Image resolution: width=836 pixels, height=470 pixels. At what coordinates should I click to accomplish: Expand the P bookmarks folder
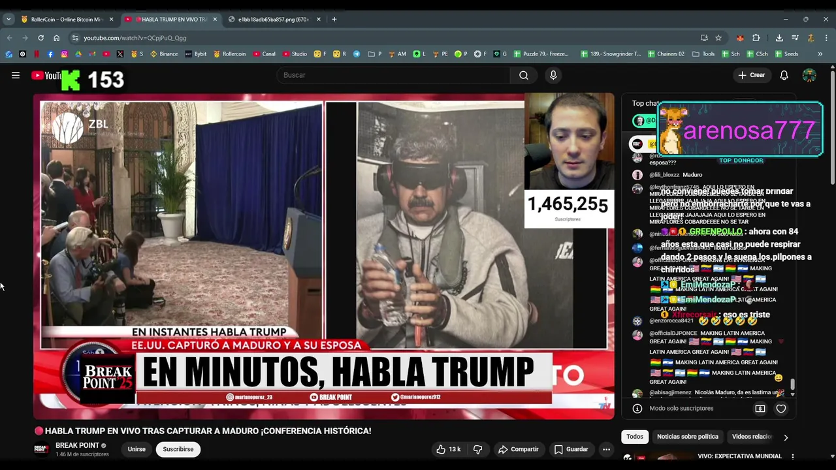(x=375, y=54)
